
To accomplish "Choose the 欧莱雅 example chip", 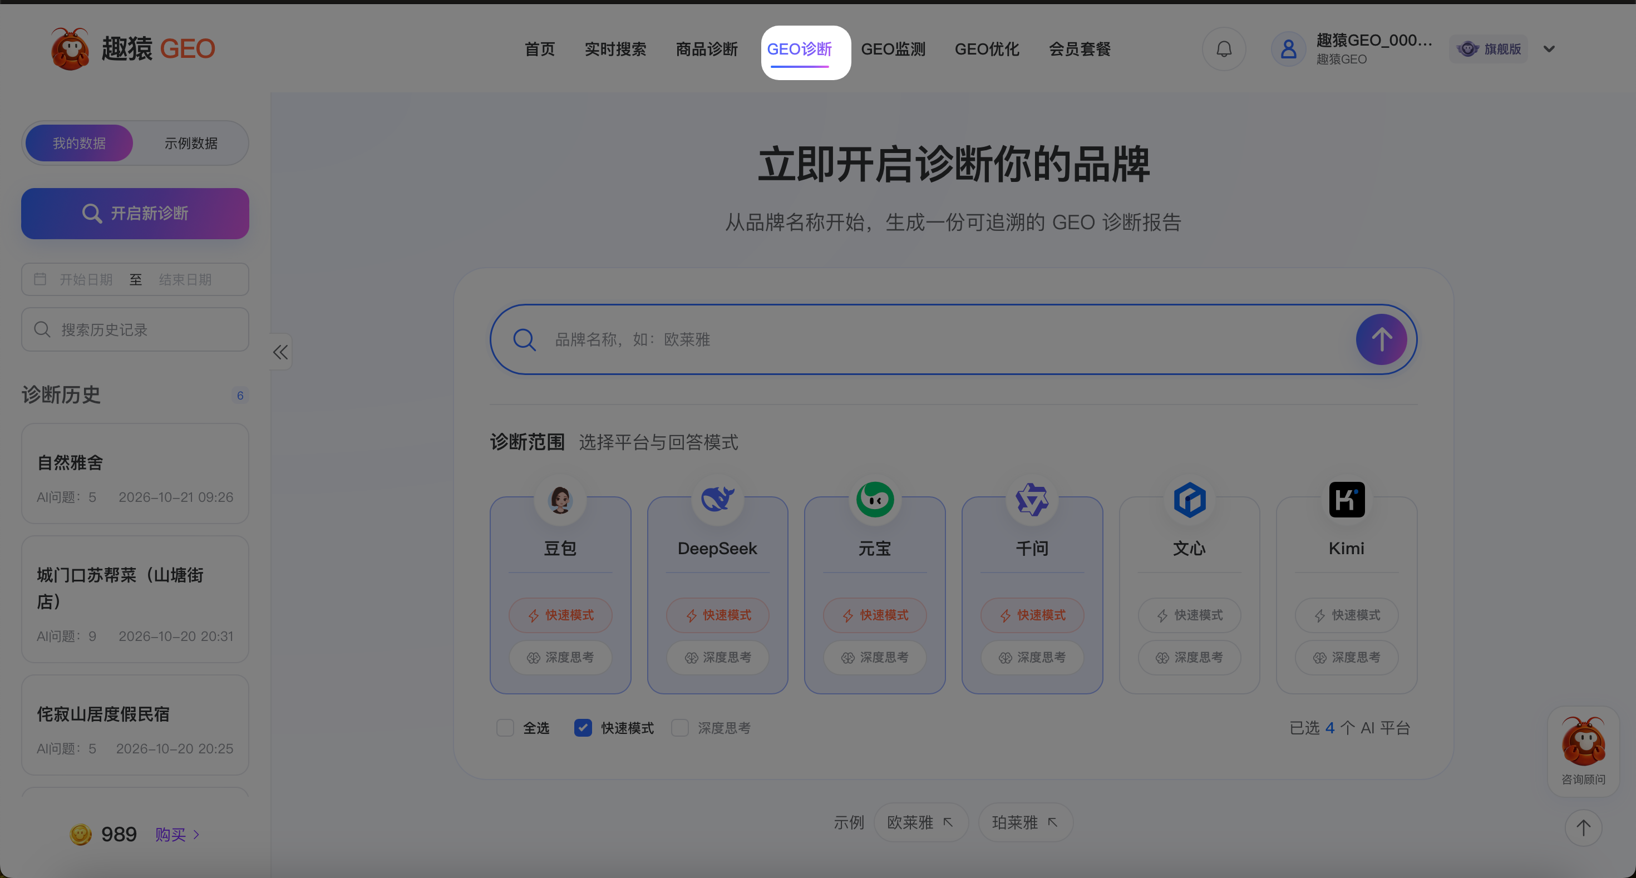I will [x=921, y=822].
